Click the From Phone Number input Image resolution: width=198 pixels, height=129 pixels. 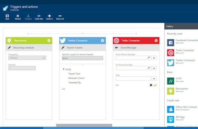[x=133, y=58]
